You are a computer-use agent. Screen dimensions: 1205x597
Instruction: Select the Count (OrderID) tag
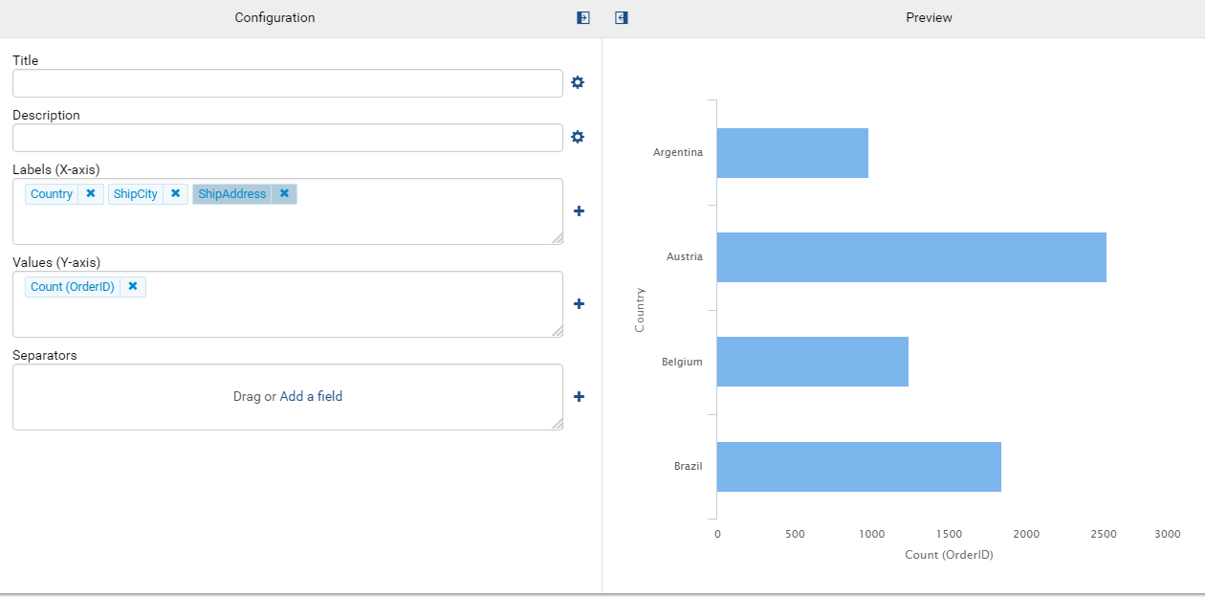point(73,287)
